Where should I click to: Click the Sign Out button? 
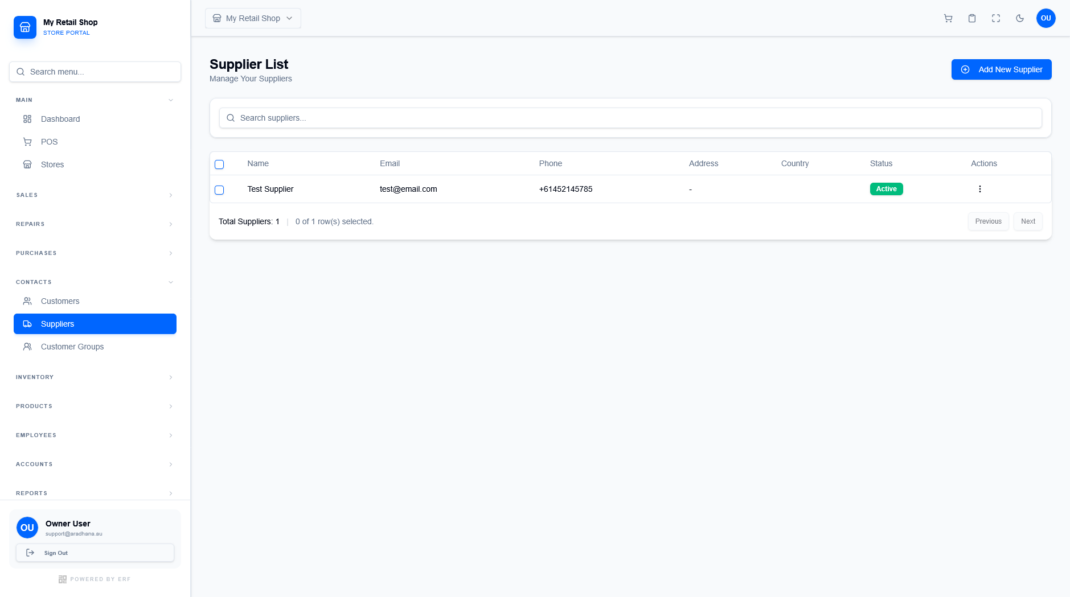(x=95, y=553)
